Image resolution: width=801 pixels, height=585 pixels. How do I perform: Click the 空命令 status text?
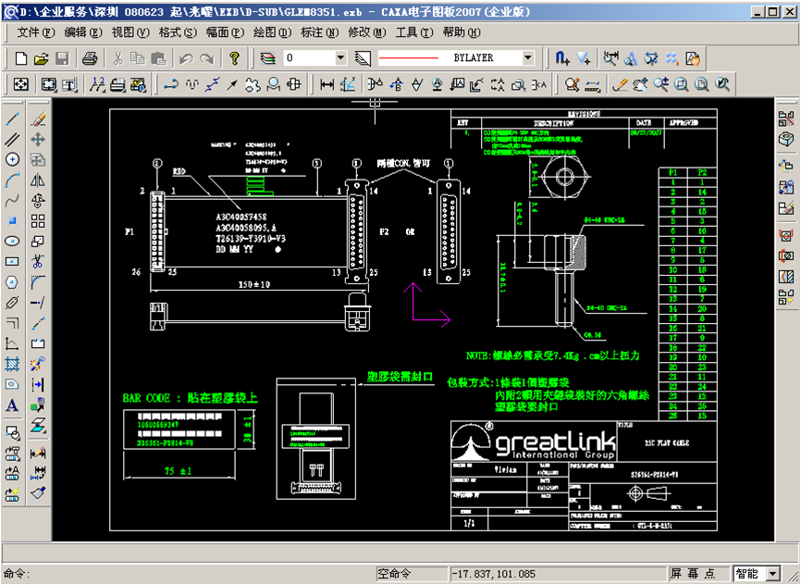point(394,574)
